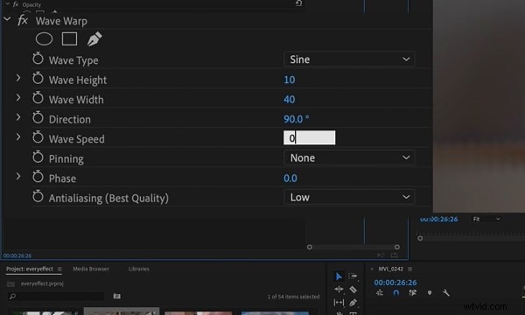The width and height of the screenshot is (525, 315).
Task: Toggle animation stopwatch for Wave Height
Action: click(x=38, y=79)
